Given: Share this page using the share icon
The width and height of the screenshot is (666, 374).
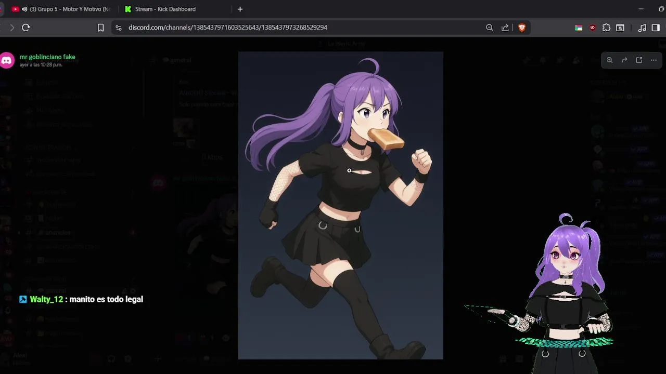Looking at the screenshot, I should [505, 28].
